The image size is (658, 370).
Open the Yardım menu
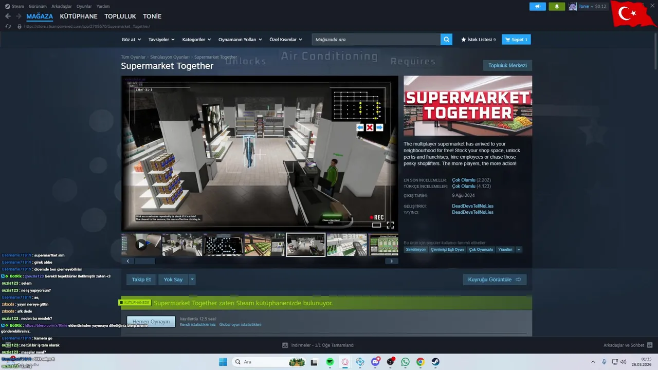pyautogui.click(x=103, y=6)
